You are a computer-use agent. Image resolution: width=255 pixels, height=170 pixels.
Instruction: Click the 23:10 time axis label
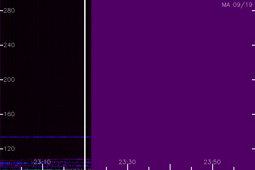(x=42, y=162)
